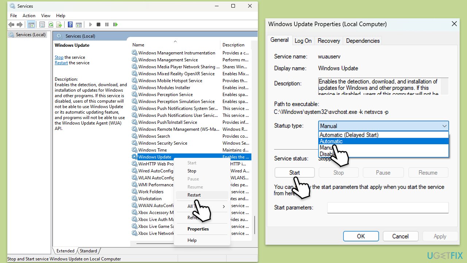Click gear icon of Work Folders service
Screen dimensions: 467x263
pyautogui.click(x=135, y=192)
